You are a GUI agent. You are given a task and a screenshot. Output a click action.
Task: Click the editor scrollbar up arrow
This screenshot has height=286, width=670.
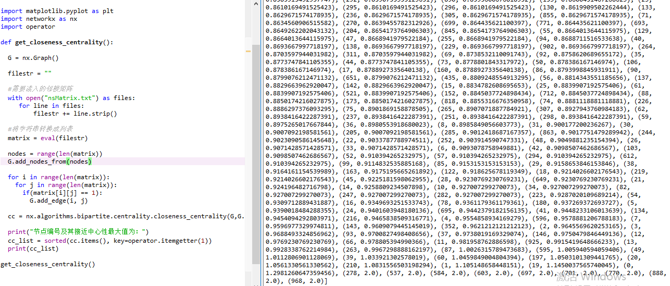pos(255,4)
